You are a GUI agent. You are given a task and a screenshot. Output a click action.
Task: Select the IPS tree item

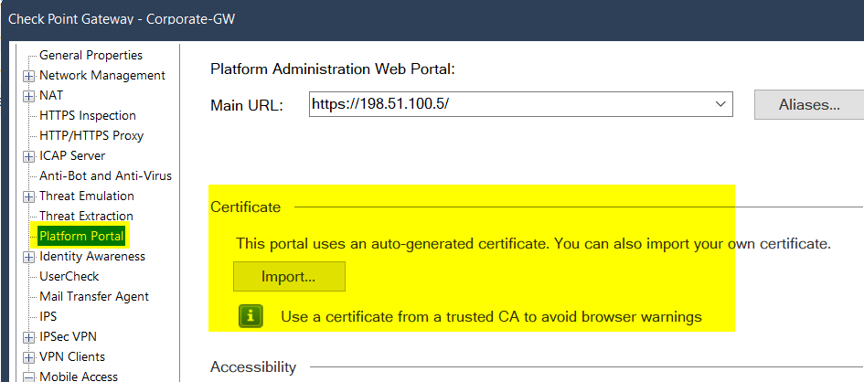48,316
